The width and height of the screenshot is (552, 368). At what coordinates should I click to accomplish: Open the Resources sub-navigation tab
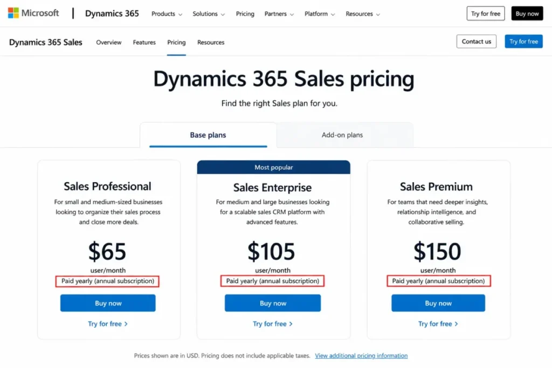coord(211,42)
